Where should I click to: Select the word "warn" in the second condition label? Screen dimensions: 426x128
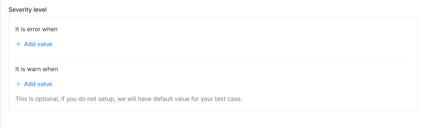click(34, 69)
